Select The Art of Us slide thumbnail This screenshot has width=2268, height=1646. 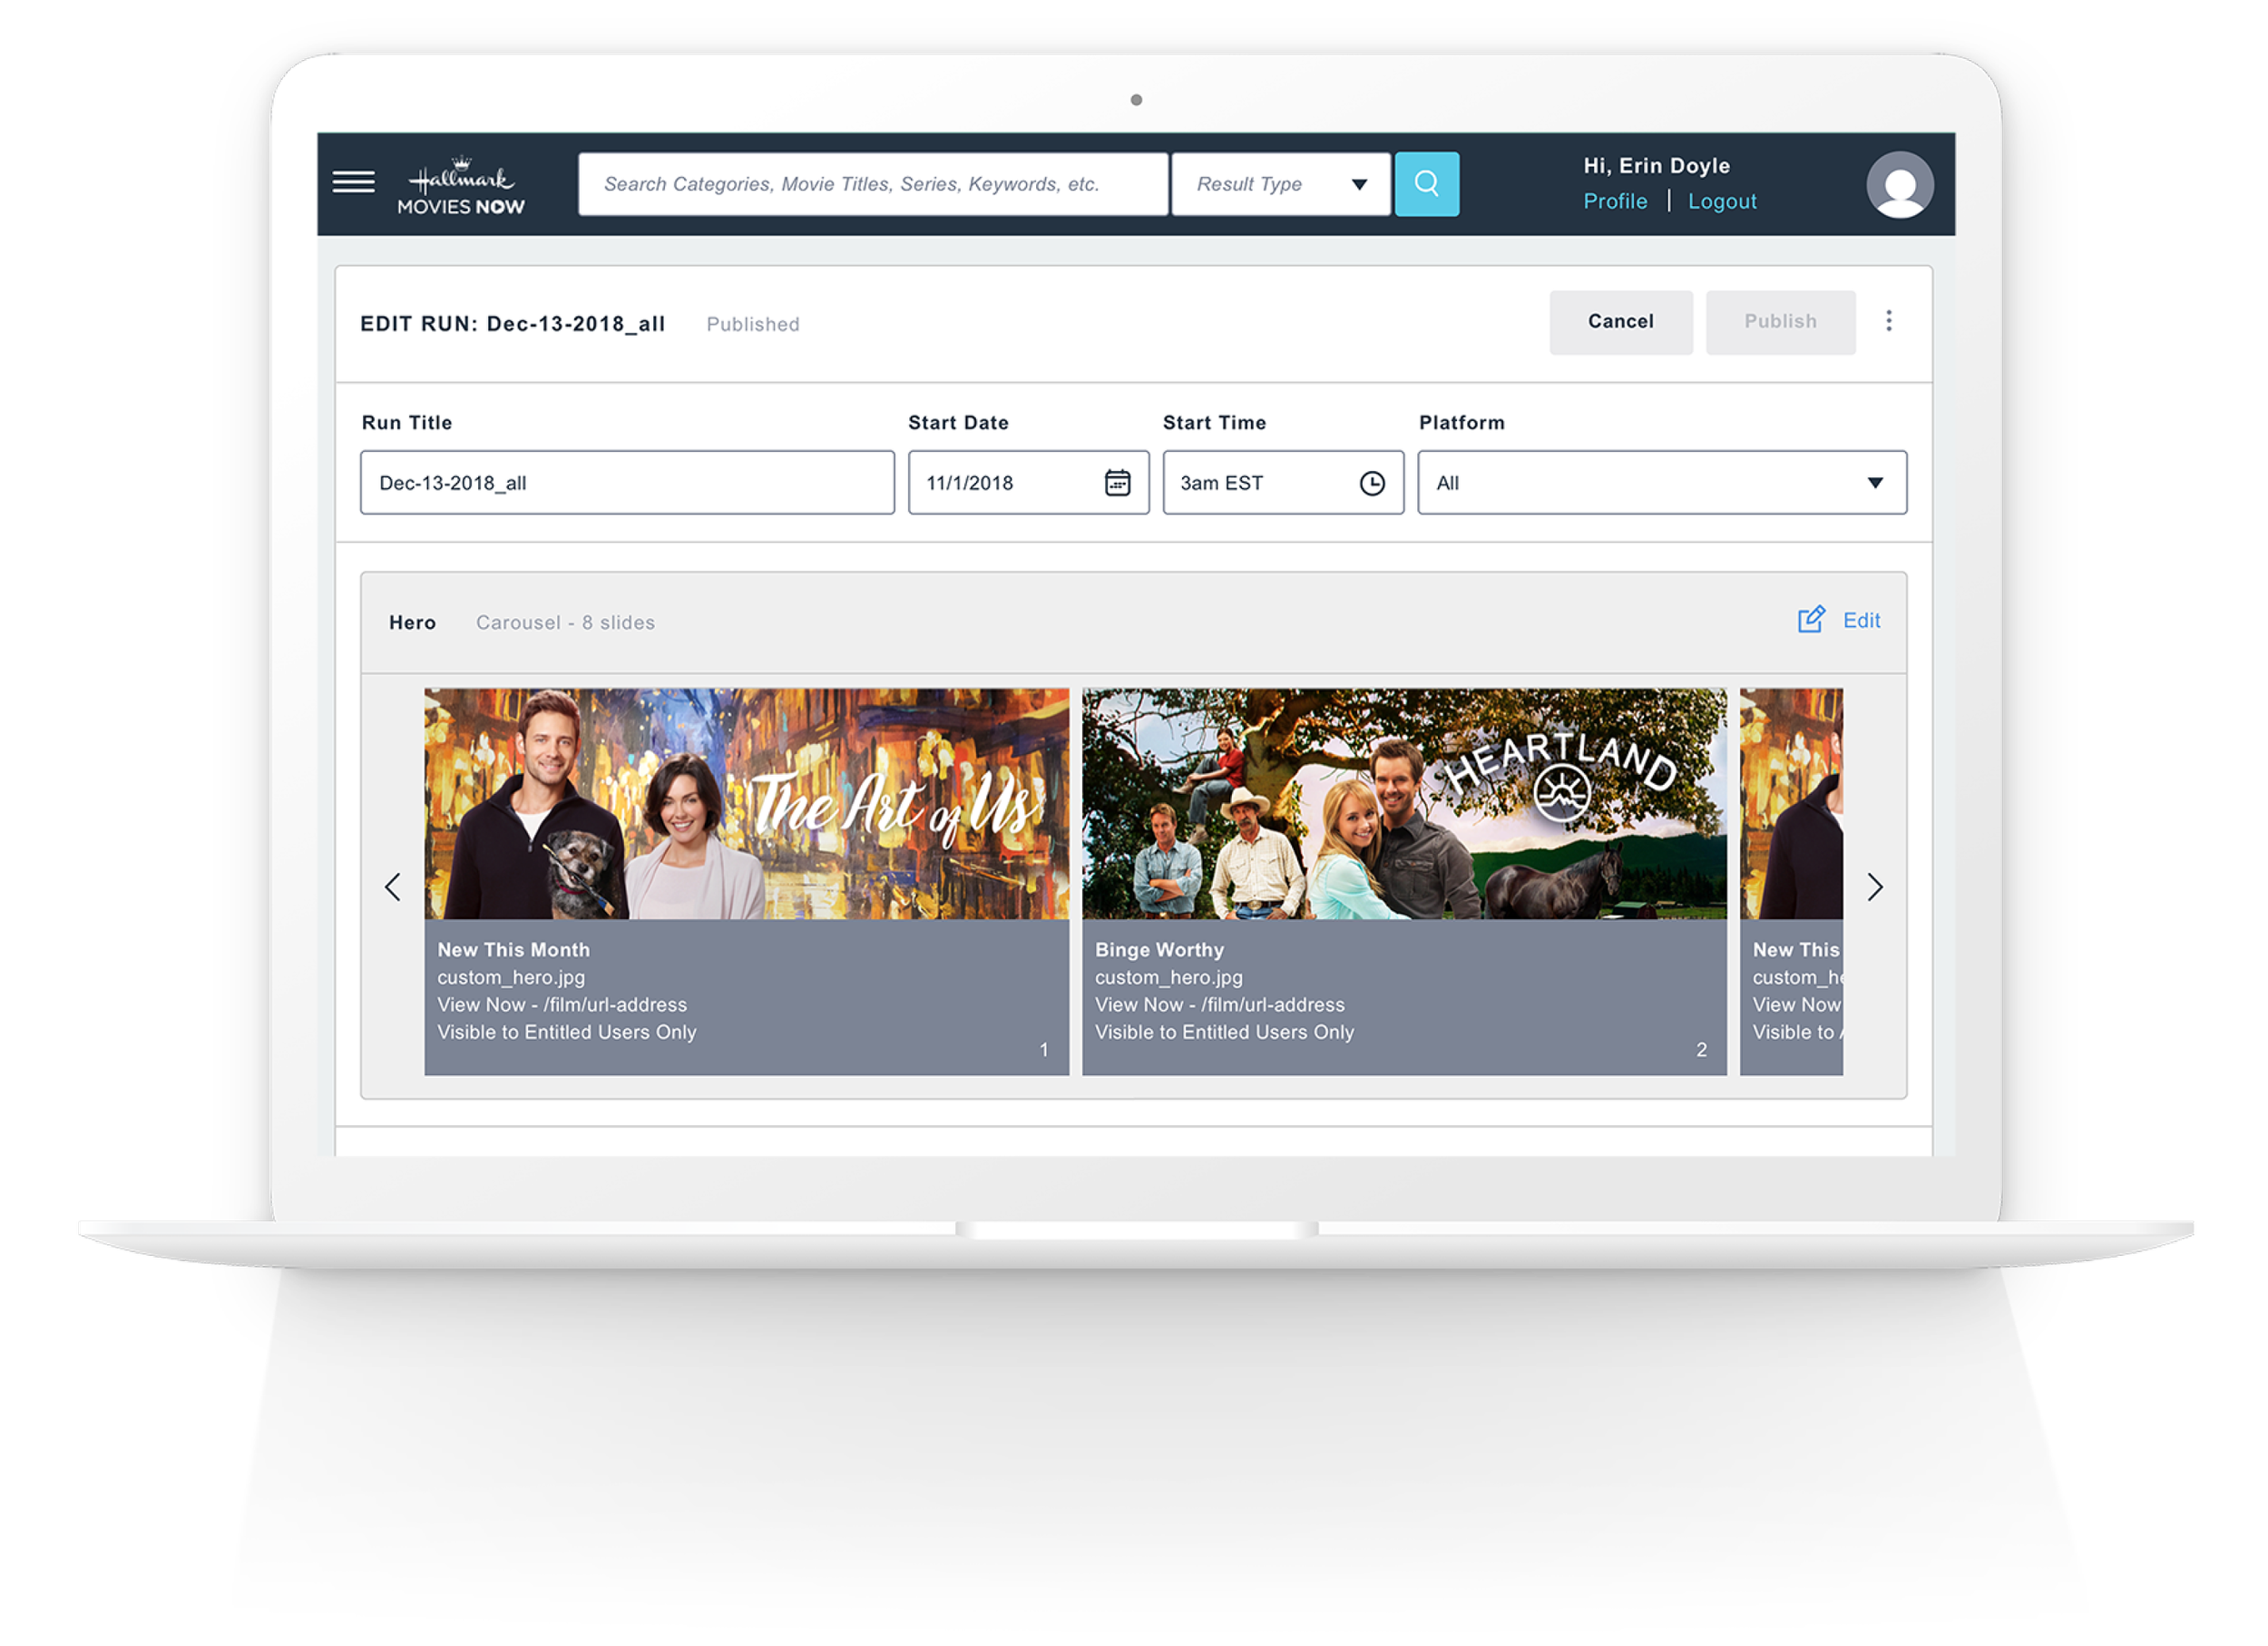pos(746,804)
